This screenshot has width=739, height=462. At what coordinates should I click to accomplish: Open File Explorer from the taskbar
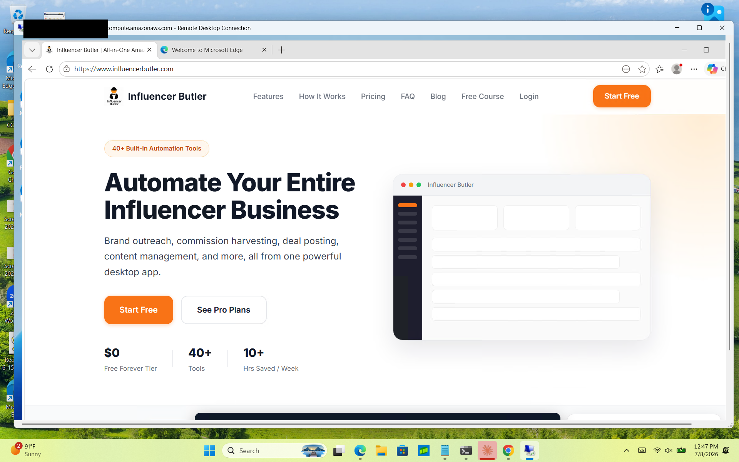click(x=381, y=450)
